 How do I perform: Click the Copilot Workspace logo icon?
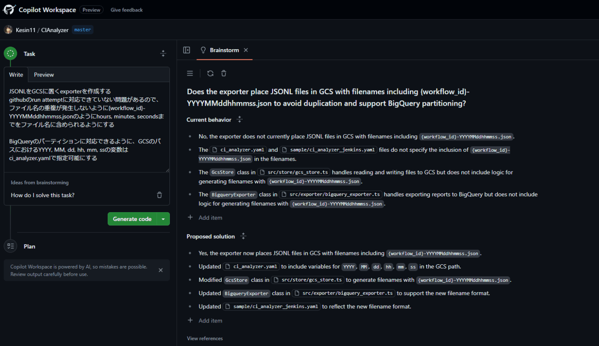pyautogui.click(x=9, y=9)
